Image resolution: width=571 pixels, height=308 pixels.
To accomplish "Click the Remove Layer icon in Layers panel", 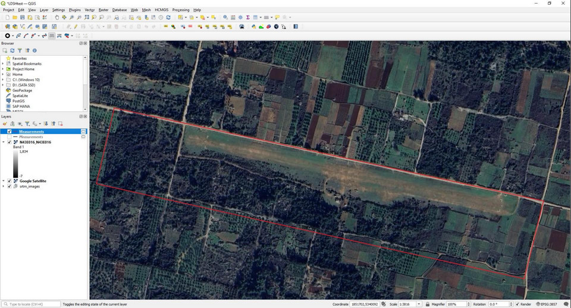I will 61,124.
